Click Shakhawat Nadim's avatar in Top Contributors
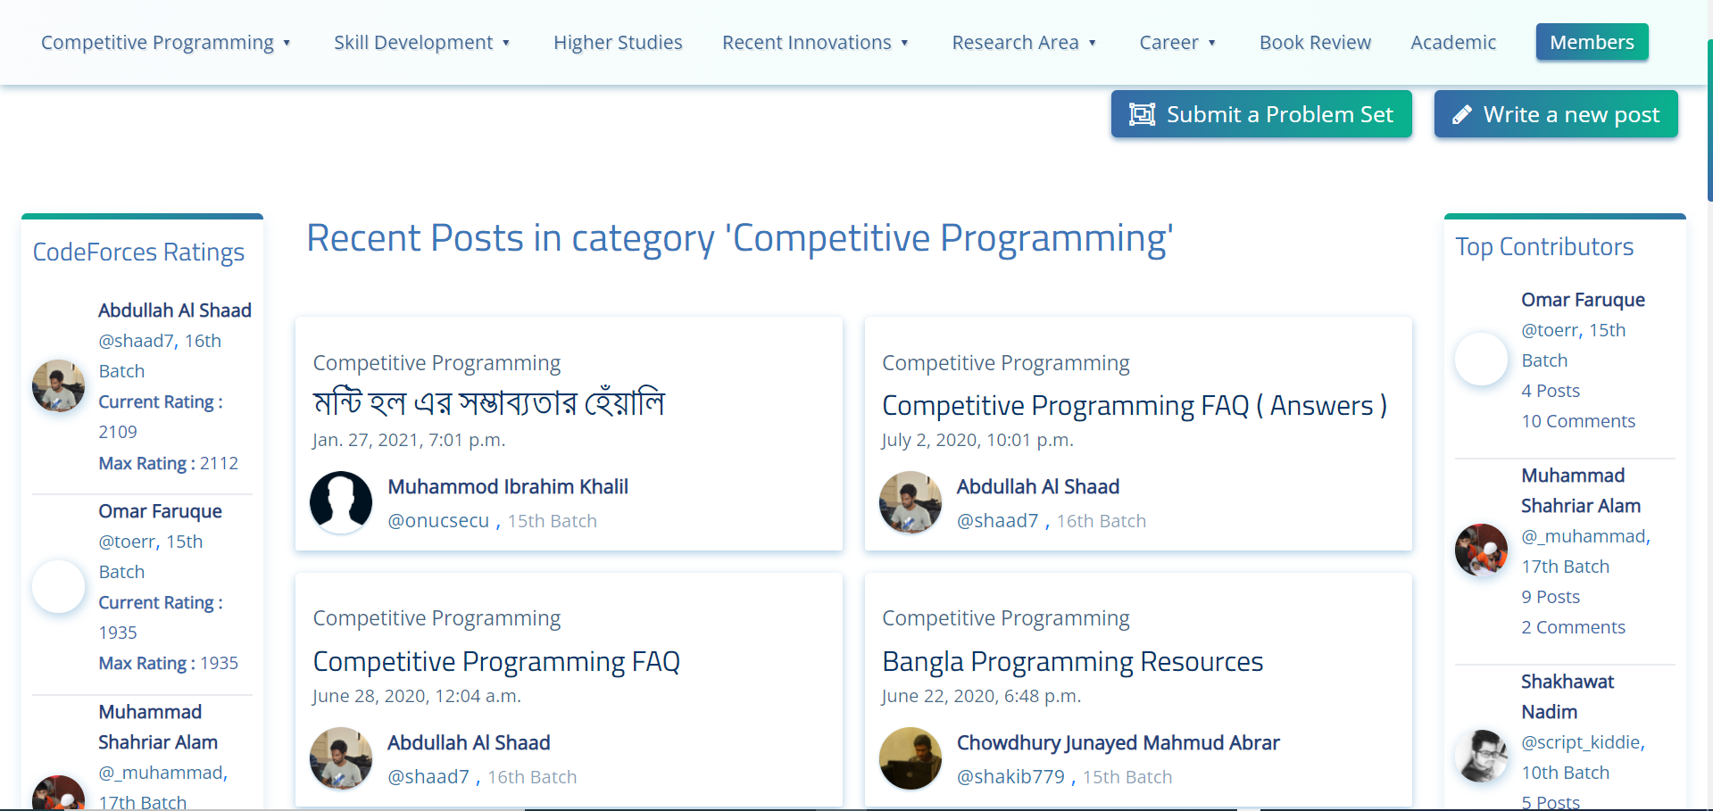Screen dimensions: 1713x811 (1481, 756)
